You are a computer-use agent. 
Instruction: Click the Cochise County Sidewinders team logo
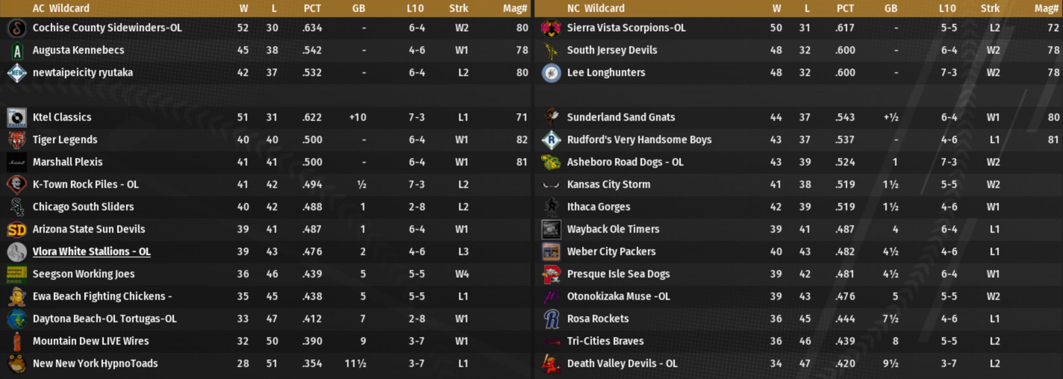coord(17,28)
